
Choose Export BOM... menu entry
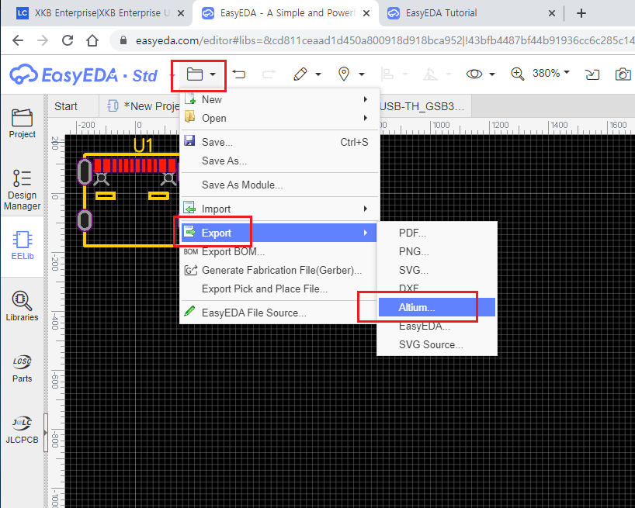click(279, 251)
